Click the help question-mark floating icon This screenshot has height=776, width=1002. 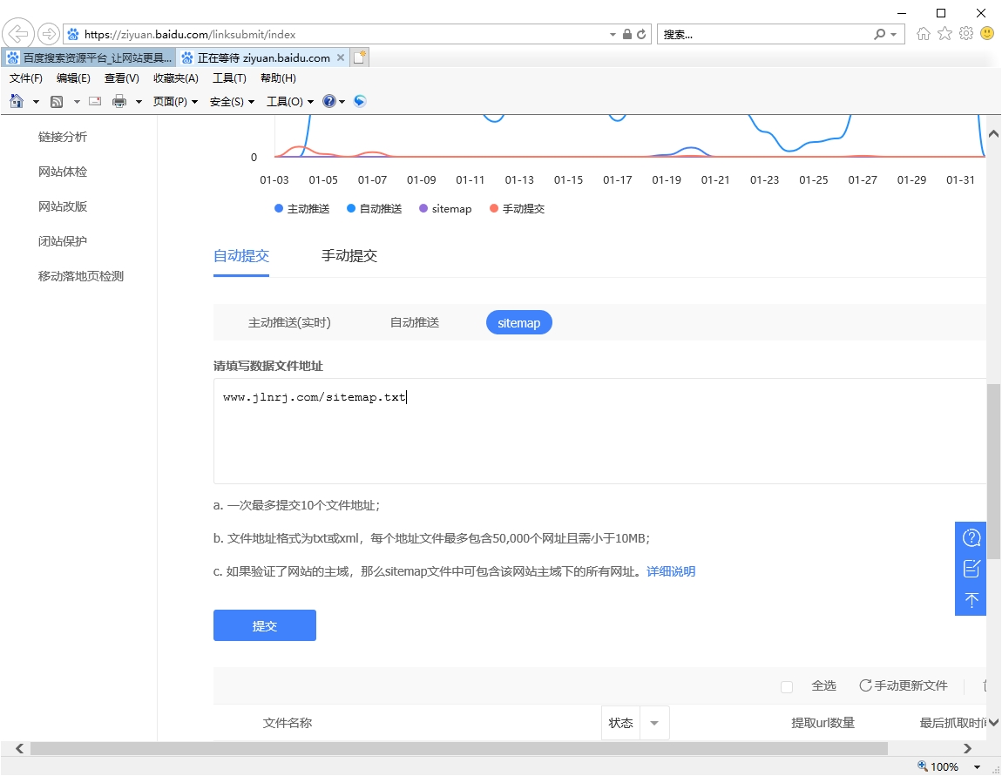click(971, 538)
